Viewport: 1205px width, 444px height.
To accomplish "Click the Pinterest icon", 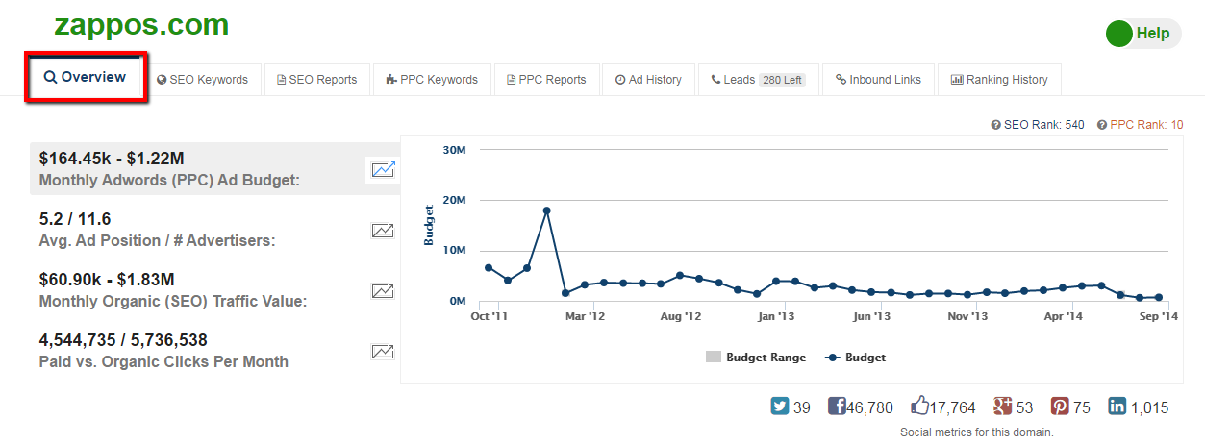I will click(x=1060, y=407).
